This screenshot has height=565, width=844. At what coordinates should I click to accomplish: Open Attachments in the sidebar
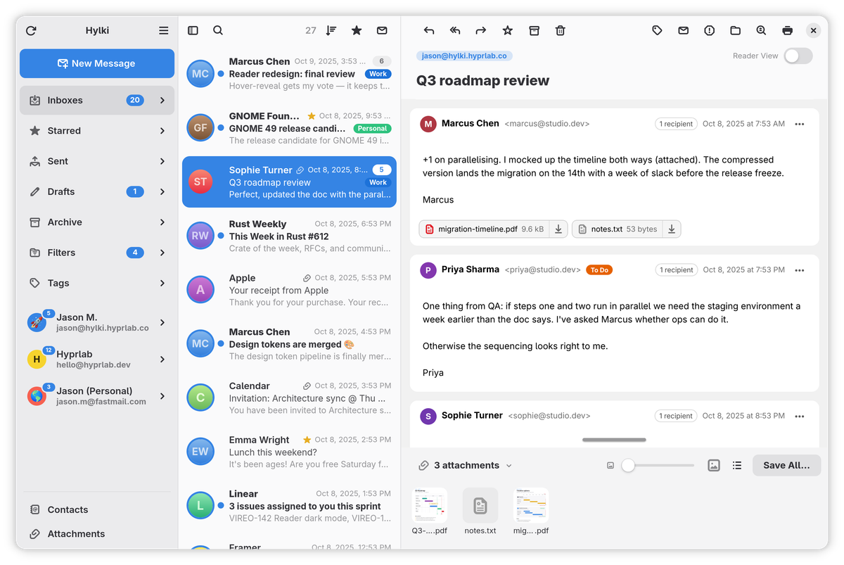click(97, 534)
